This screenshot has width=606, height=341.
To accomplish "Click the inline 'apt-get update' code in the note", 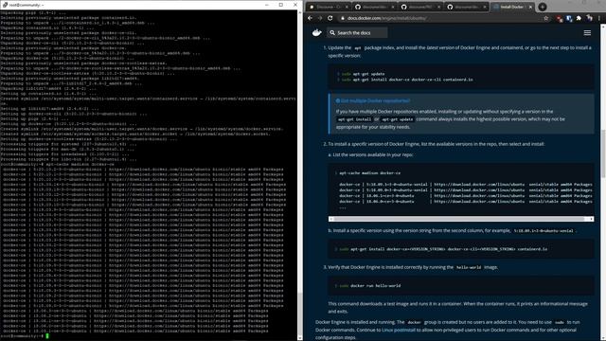I will click(x=398, y=119).
